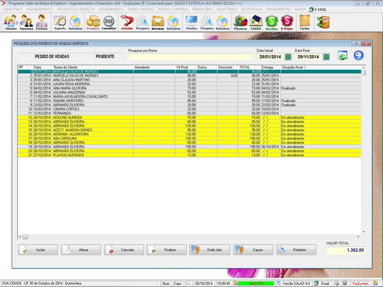Open the CAIXA cash register icon
The height and width of the screenshot is (287, 383).
pos(256,21)
